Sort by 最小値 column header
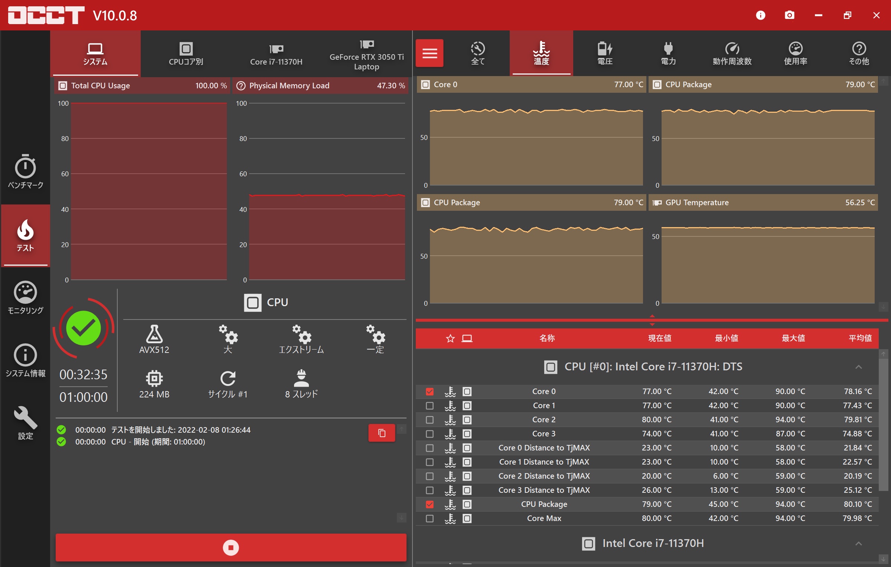This screenshot has height=567, width=891. (x=727, y=338)
